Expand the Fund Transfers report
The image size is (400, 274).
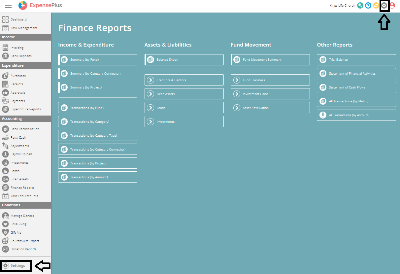tap(270, 80)
